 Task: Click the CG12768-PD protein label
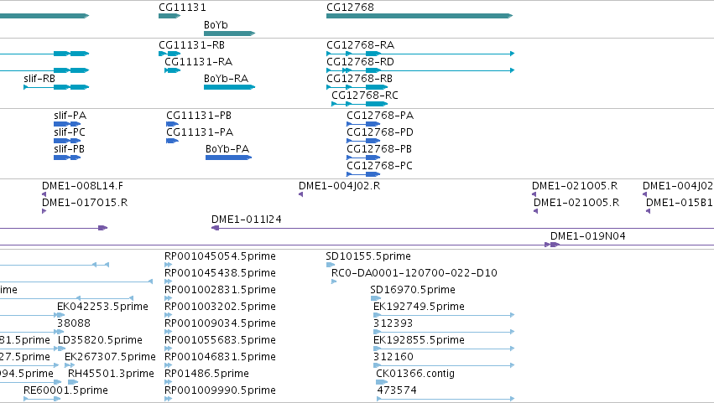[x=380, y=132]
